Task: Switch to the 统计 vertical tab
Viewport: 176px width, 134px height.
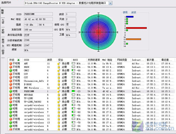Action: click(x=3, y=21)
